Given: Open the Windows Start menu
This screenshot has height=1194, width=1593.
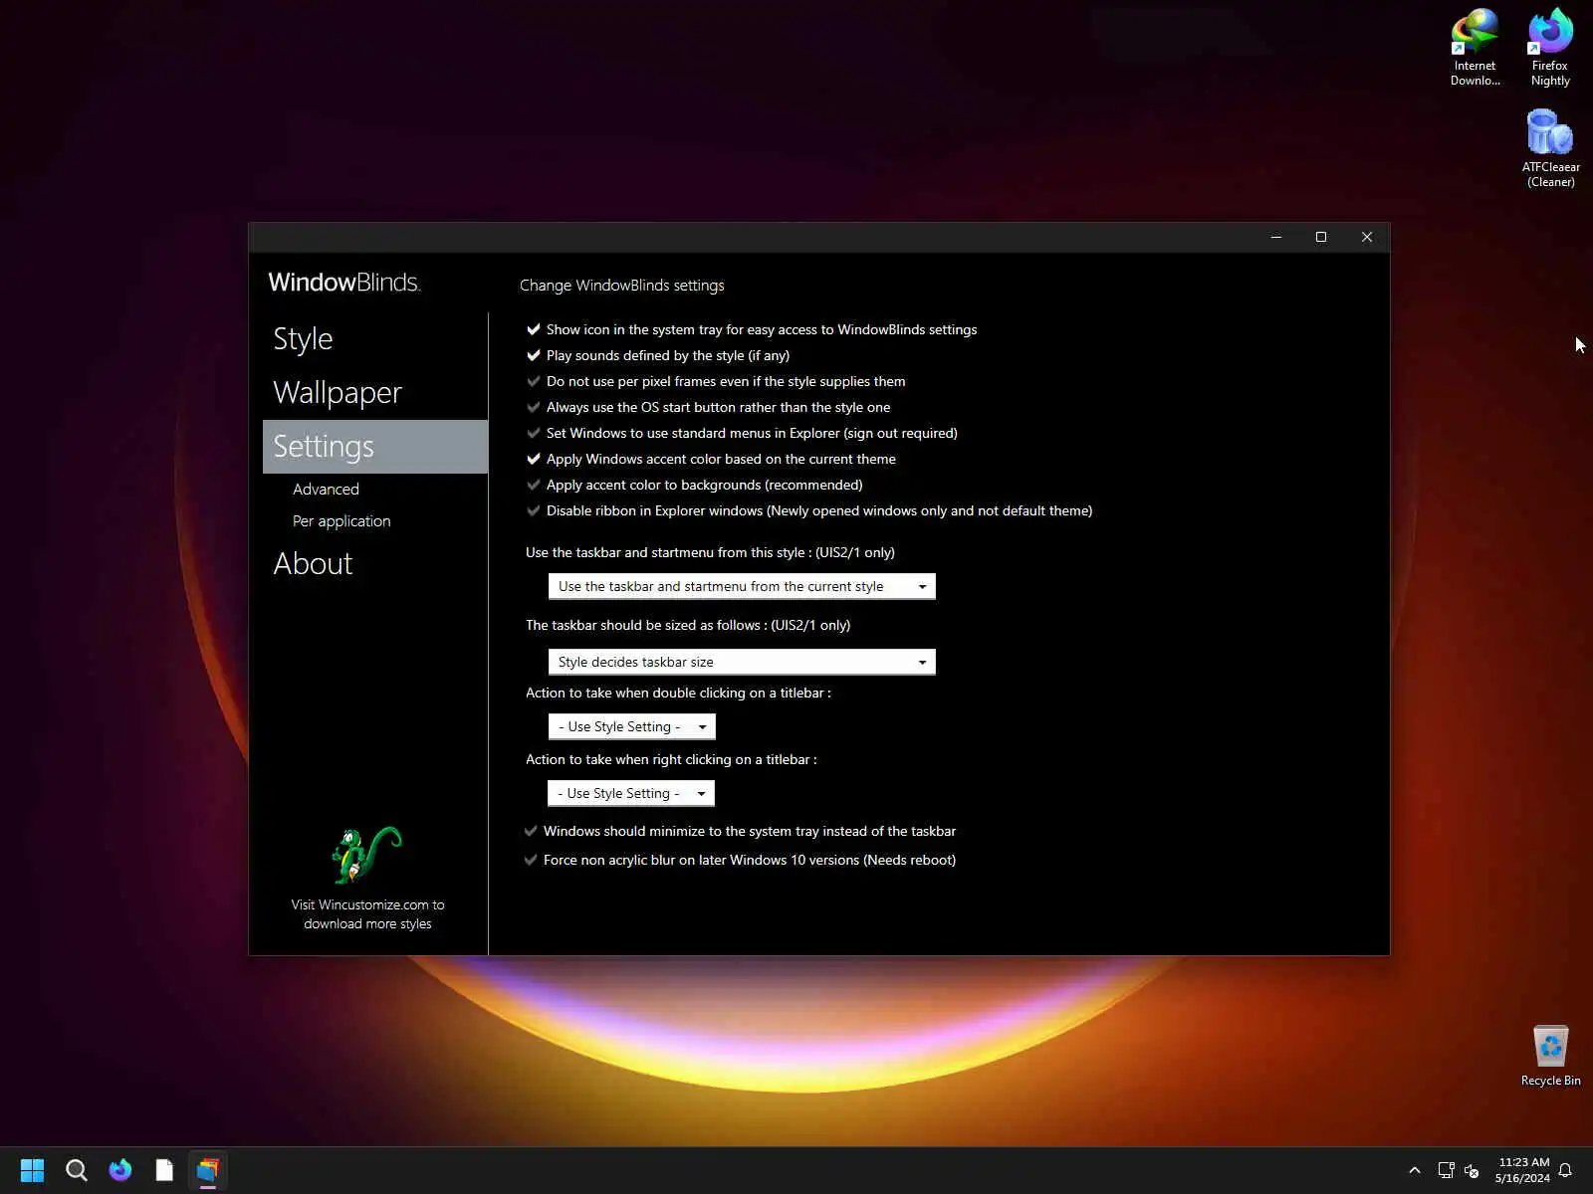Looking at the screenshot, I should (32, 1170).
